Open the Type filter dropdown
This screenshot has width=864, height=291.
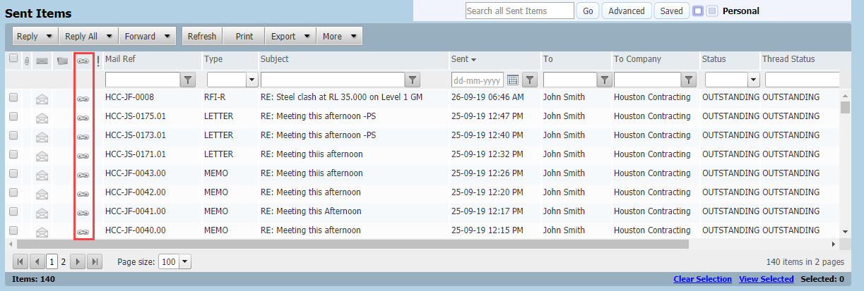pyautogui.click(x=252, y=80)
